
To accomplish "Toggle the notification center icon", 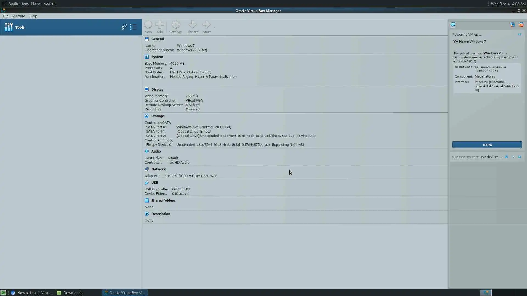I will point(453,25).
